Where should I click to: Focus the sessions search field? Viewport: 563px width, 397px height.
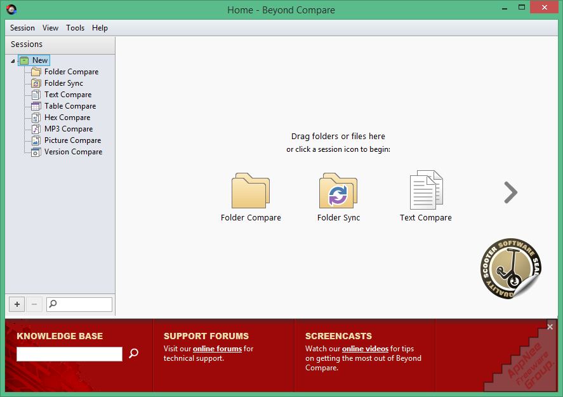[79, 304]
